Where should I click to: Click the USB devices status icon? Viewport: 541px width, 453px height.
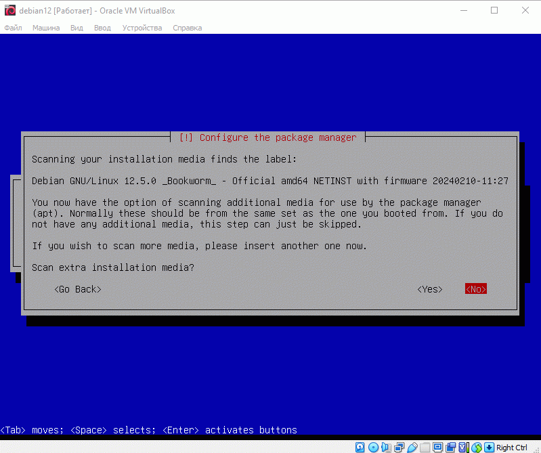point(412,448)
